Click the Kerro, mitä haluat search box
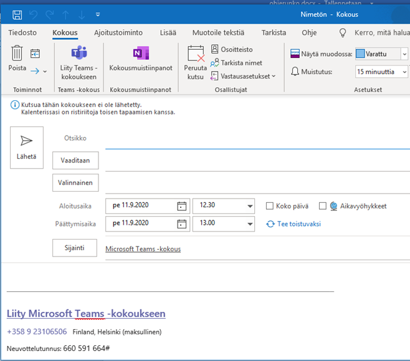 [x=382, y=32]
